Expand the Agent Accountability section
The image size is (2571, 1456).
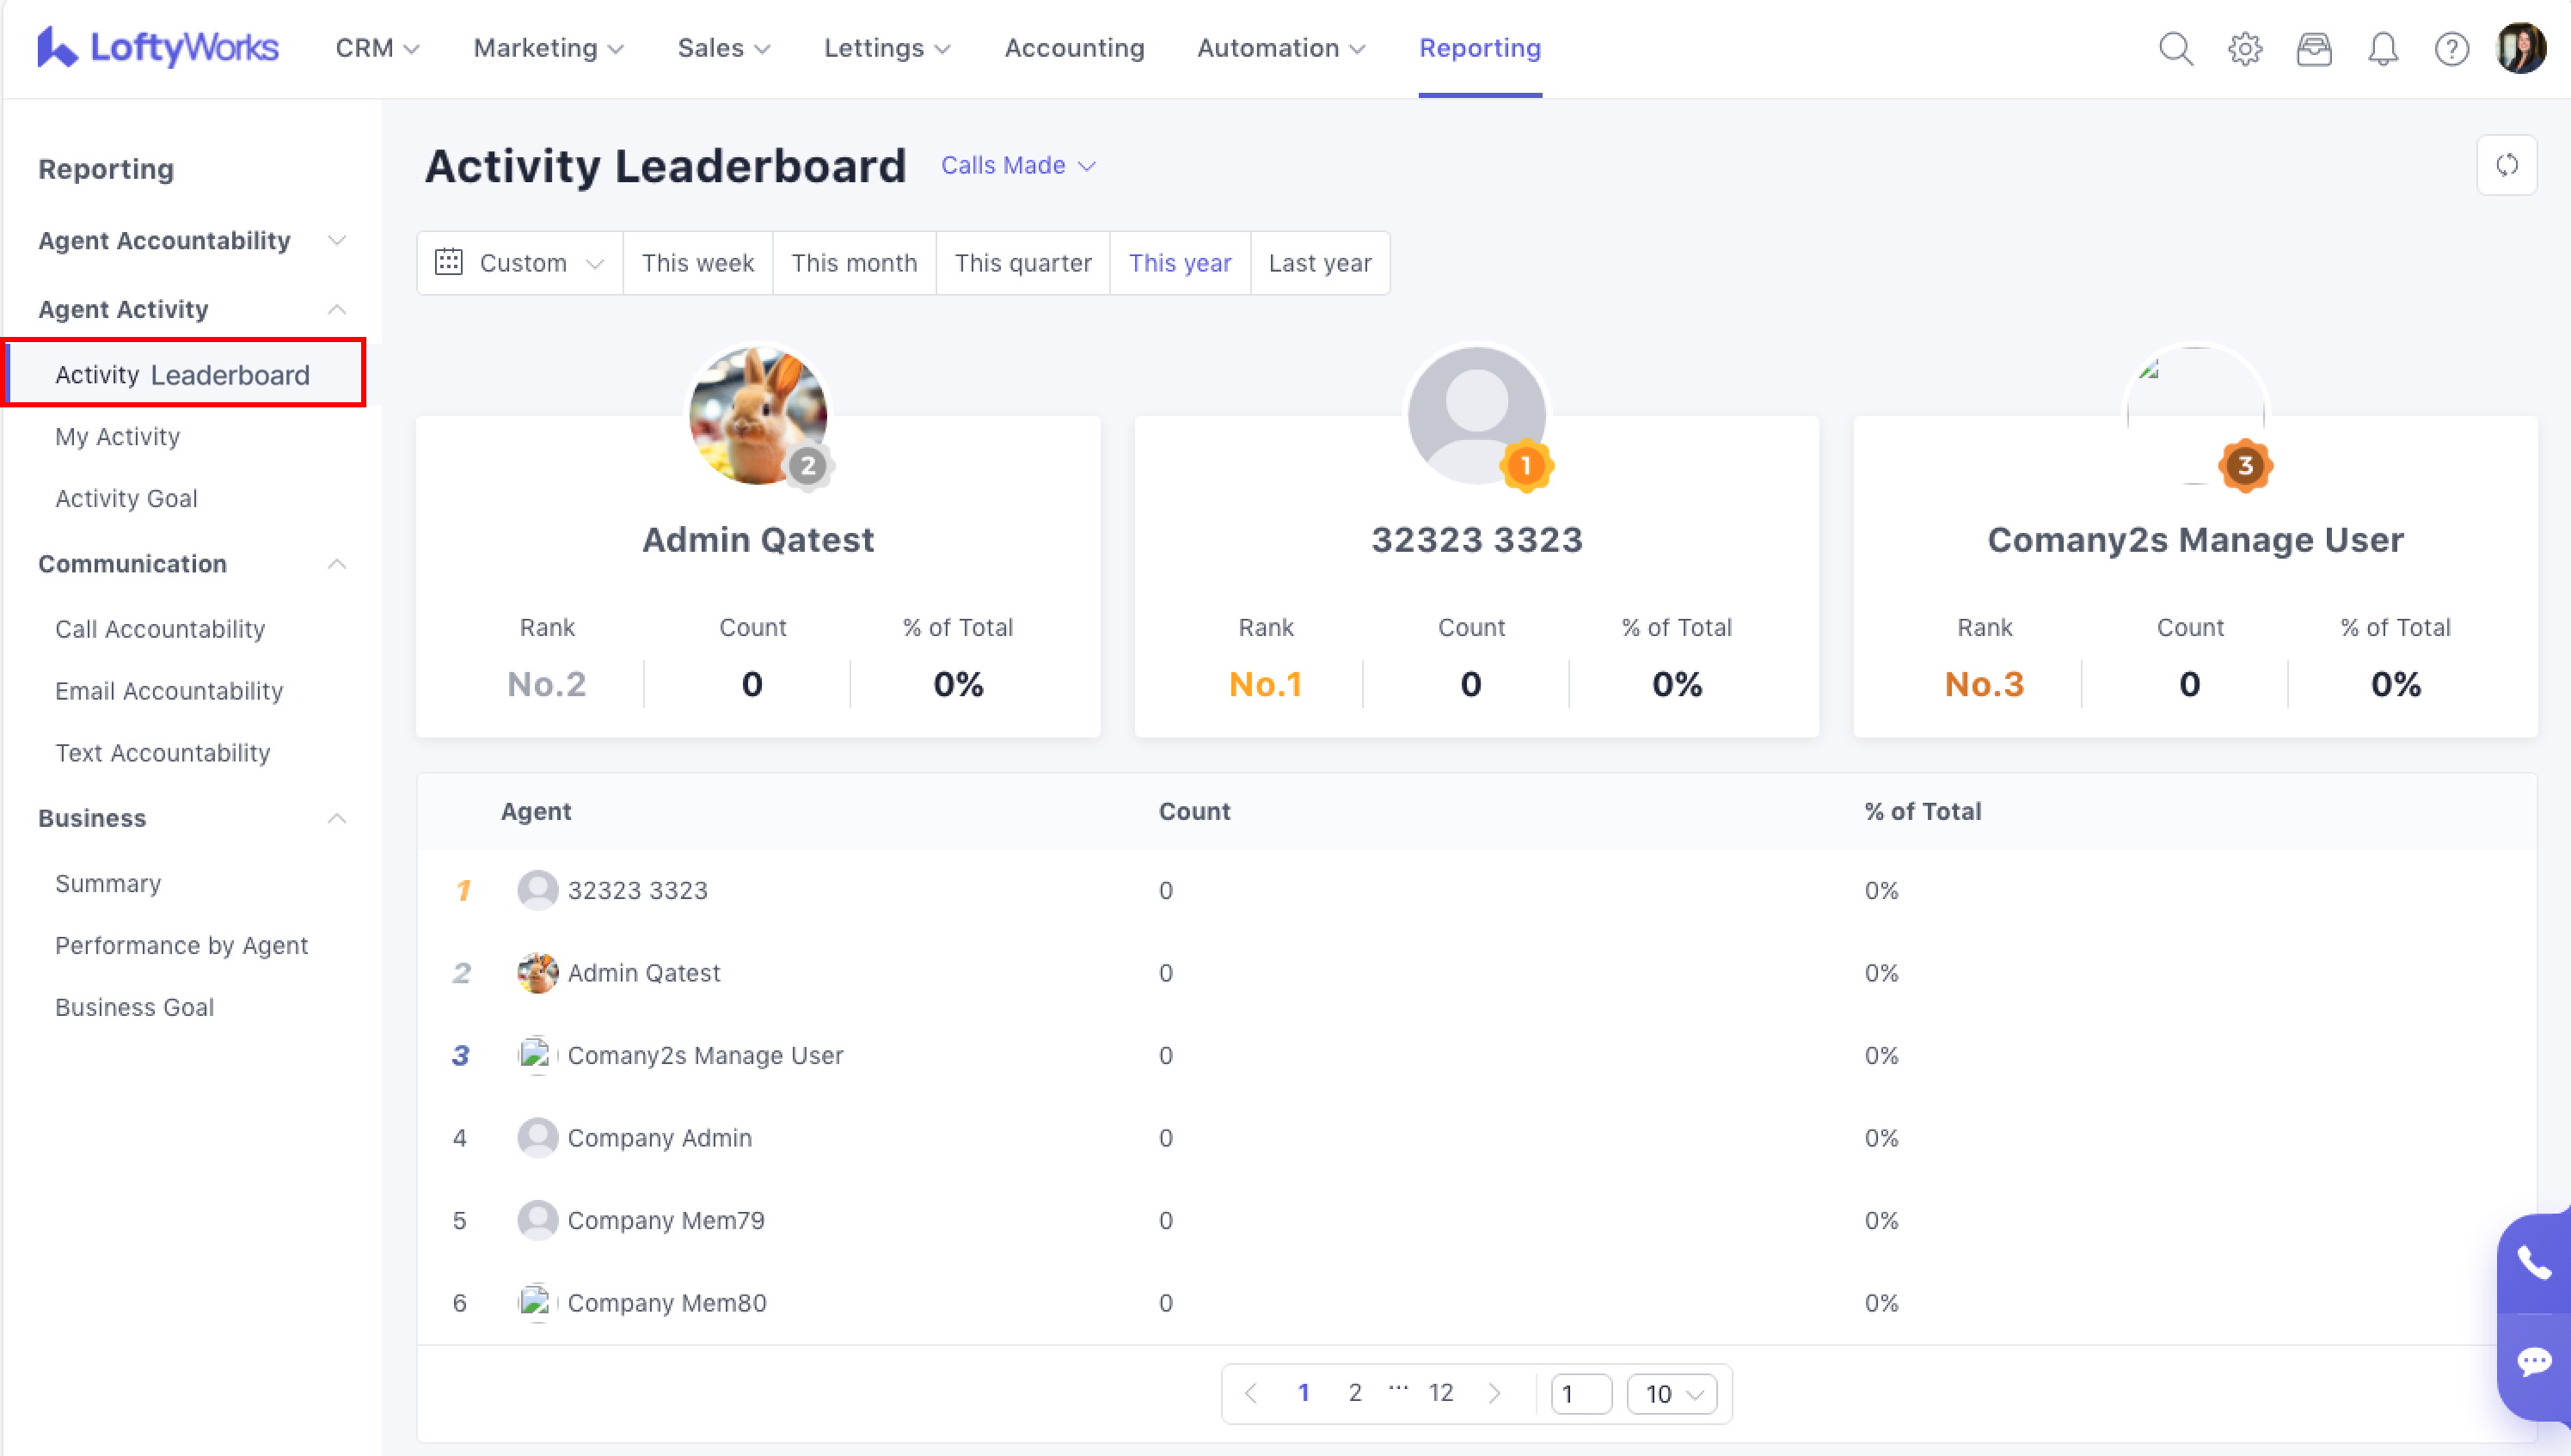pos(336,241)
